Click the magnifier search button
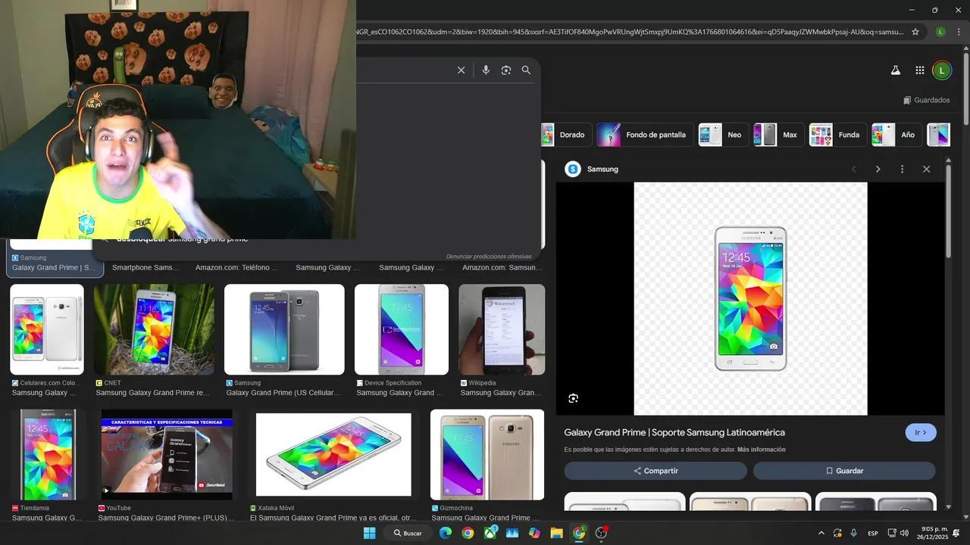970x545 pixels. (x=526, y=70)
